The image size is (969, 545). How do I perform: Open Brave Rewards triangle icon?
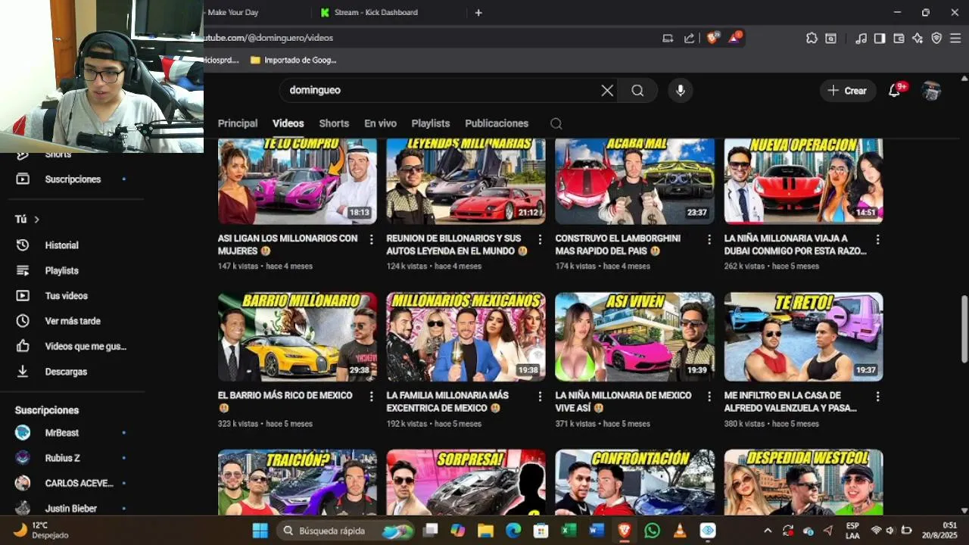click(x=734, y=37)
